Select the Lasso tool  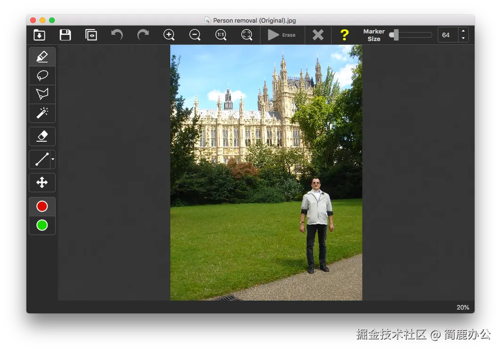pos(42,76)
